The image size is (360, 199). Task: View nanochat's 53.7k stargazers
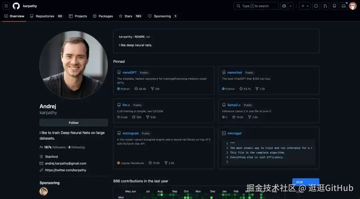(x=245, y=89)
